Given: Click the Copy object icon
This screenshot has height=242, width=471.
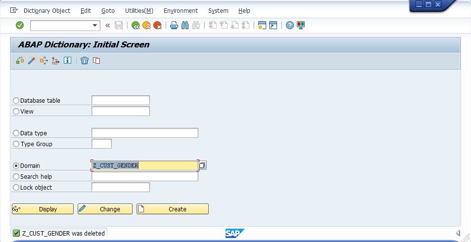Looking at the screenshot, I should tap(96, 61).
